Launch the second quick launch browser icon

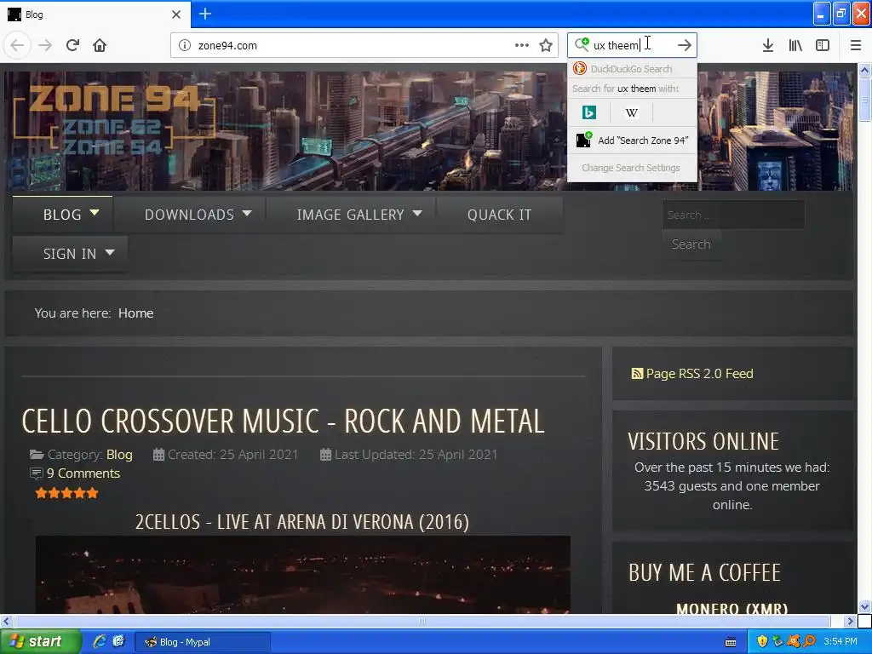point(118,641)
